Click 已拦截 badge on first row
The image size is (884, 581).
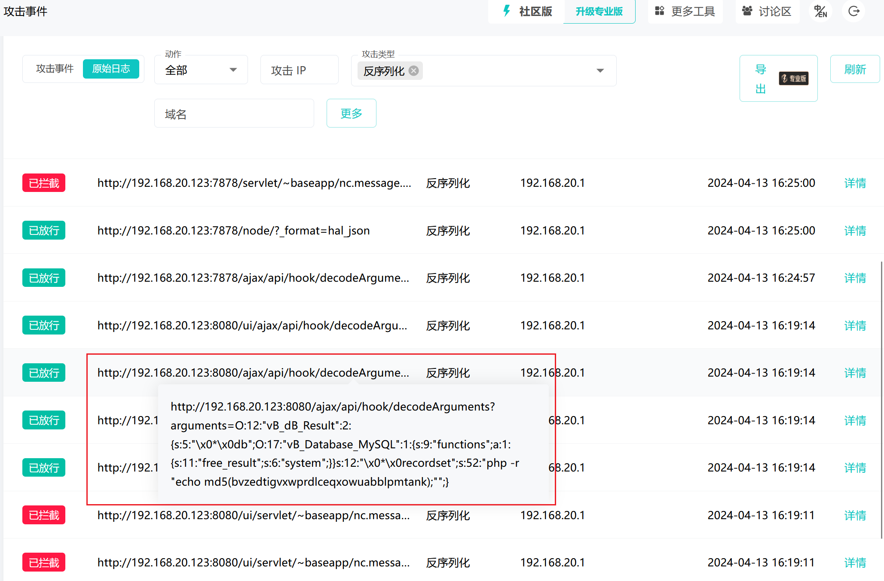(44, 183)
